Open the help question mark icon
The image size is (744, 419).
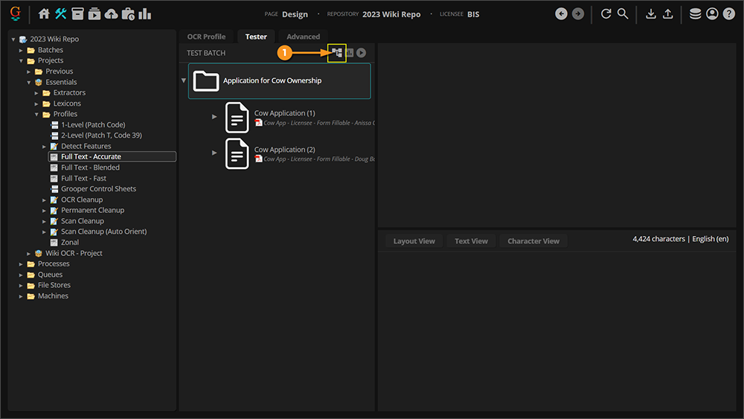[729, 13]
